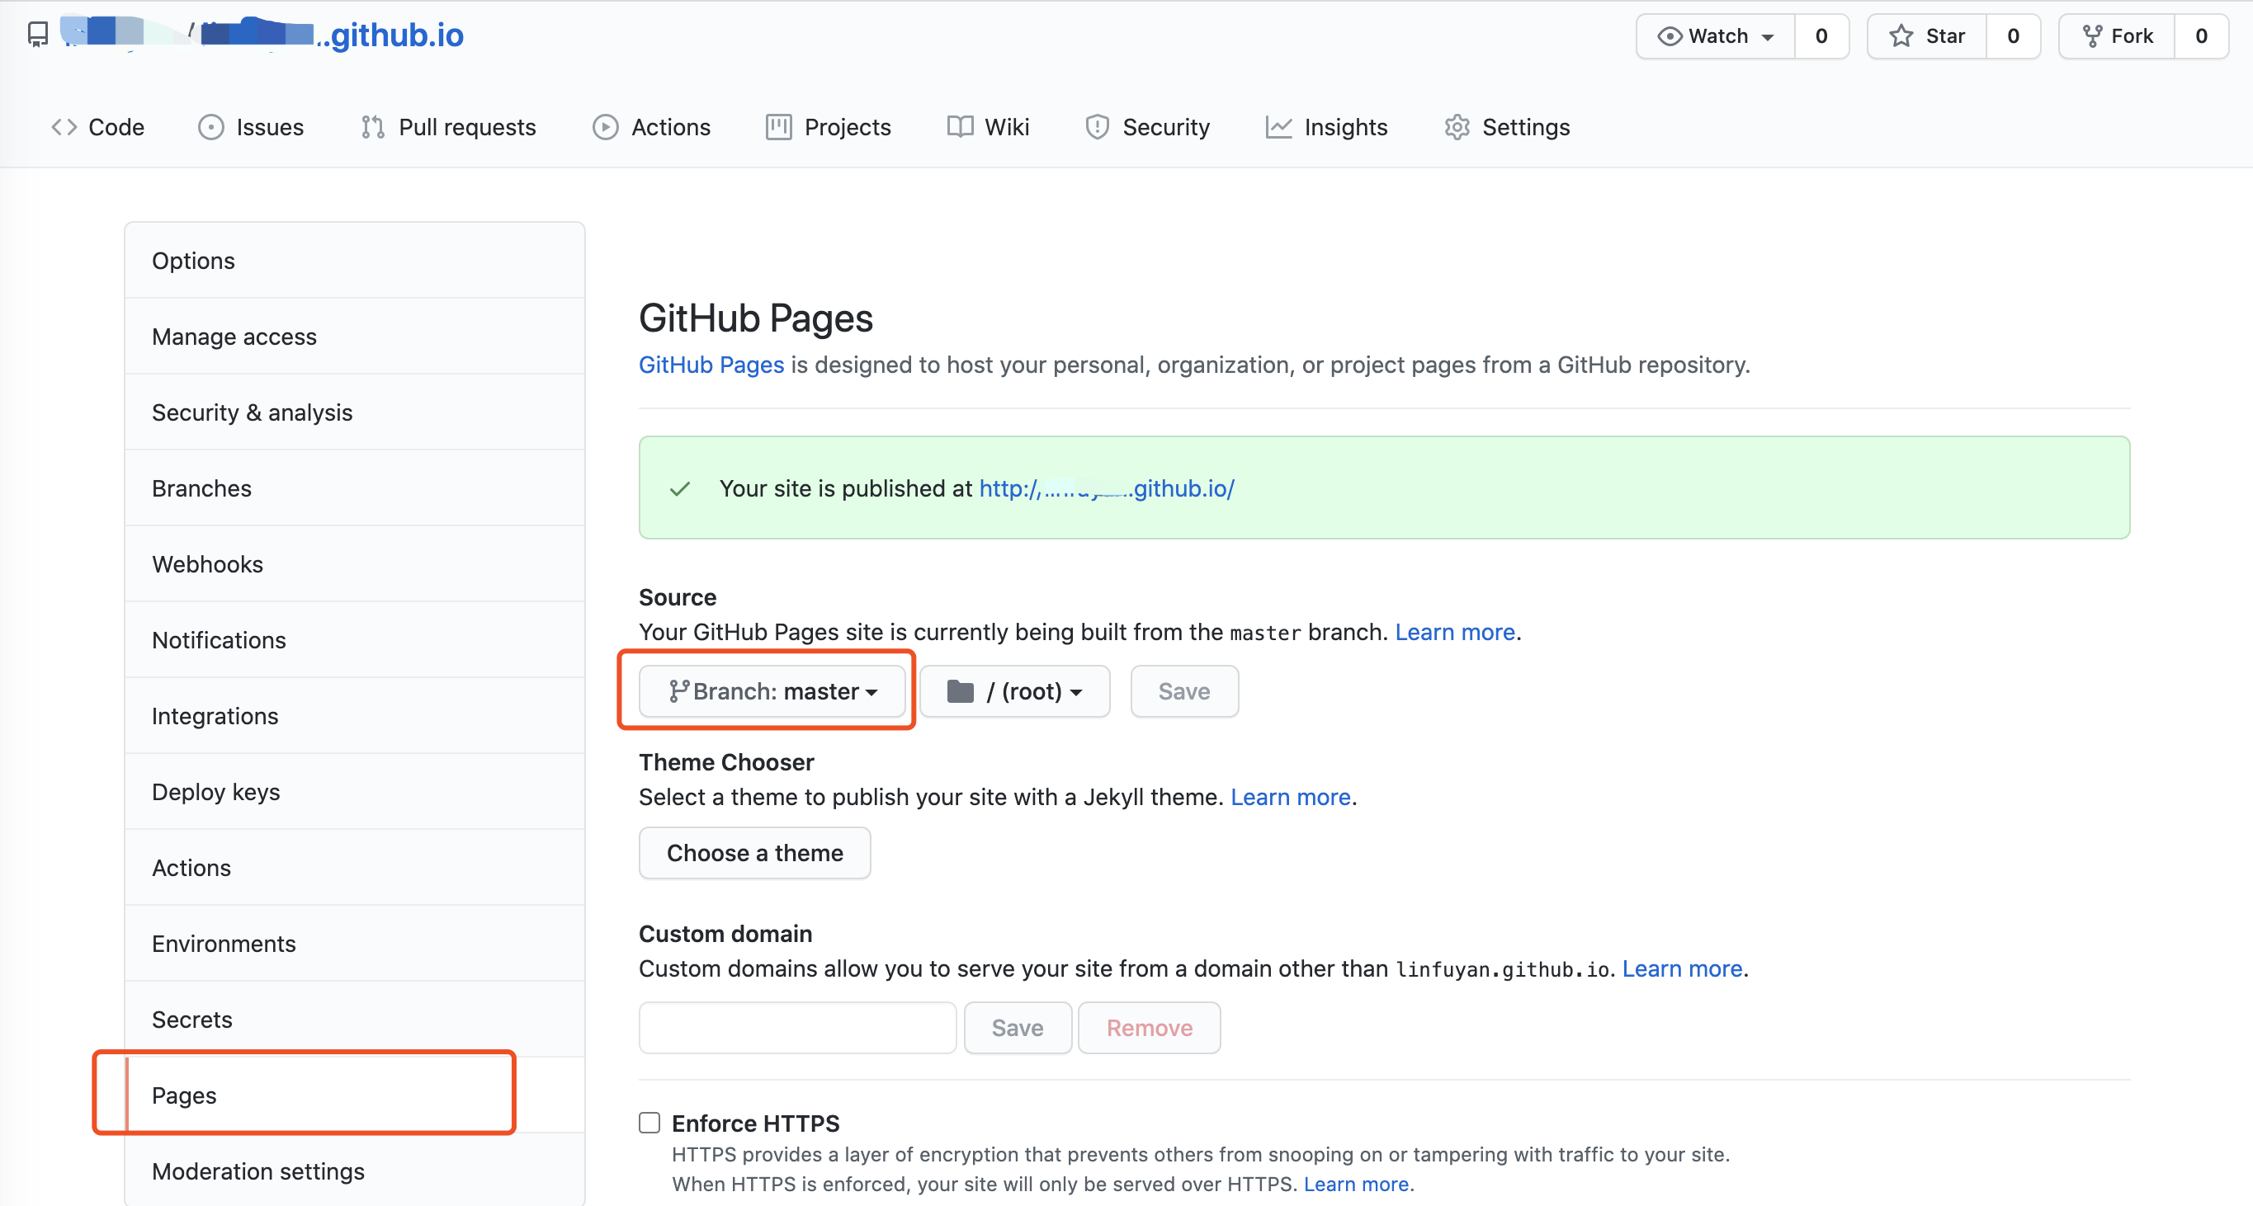Click the repository book icon beside the title

[38, 35]
